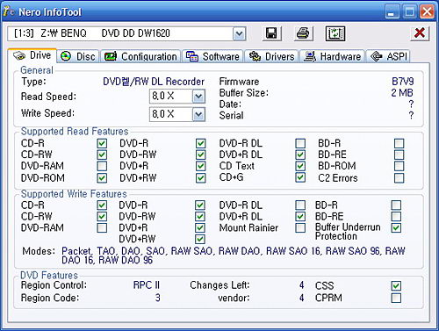Image resolution: width=439 pixels, height=331 pixels.
Task: Open the ASPI tab
Action: pos(388,56)
